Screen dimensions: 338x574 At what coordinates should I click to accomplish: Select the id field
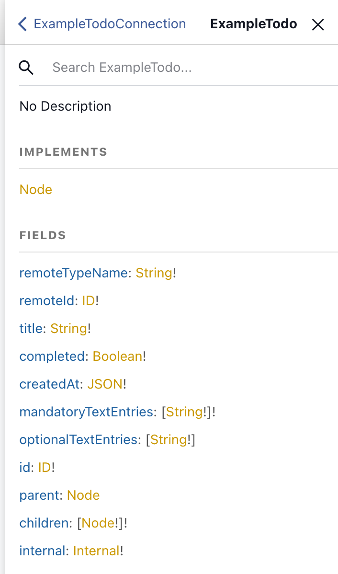tap(24, 467)
